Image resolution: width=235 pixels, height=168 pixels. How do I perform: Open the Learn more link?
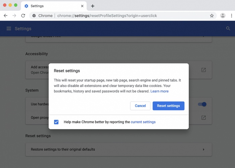click(159, 91)
